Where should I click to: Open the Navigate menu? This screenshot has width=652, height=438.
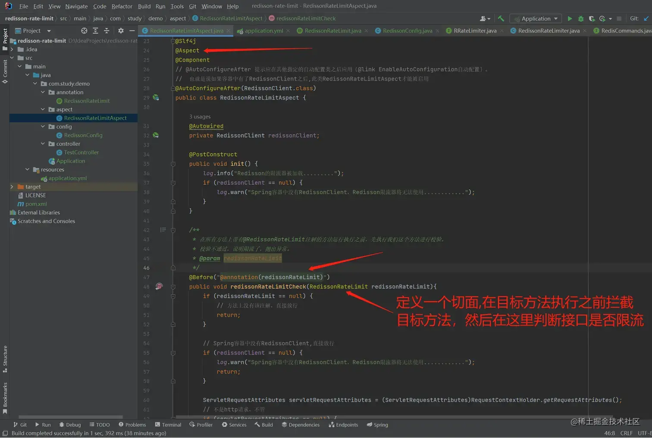(x=76, y=6)
